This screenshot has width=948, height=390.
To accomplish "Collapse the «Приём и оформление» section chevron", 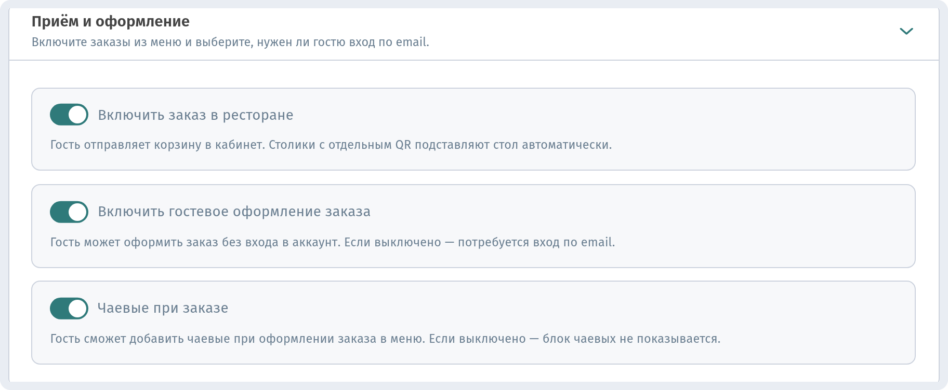I will click(906, 31).
